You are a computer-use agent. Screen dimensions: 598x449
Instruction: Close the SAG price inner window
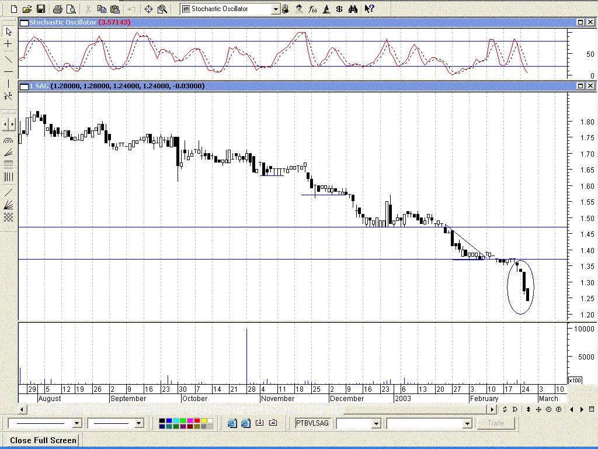coord(590,86)
